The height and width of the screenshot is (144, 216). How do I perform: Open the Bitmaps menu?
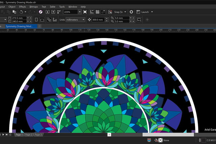click(x=34, y=7)
